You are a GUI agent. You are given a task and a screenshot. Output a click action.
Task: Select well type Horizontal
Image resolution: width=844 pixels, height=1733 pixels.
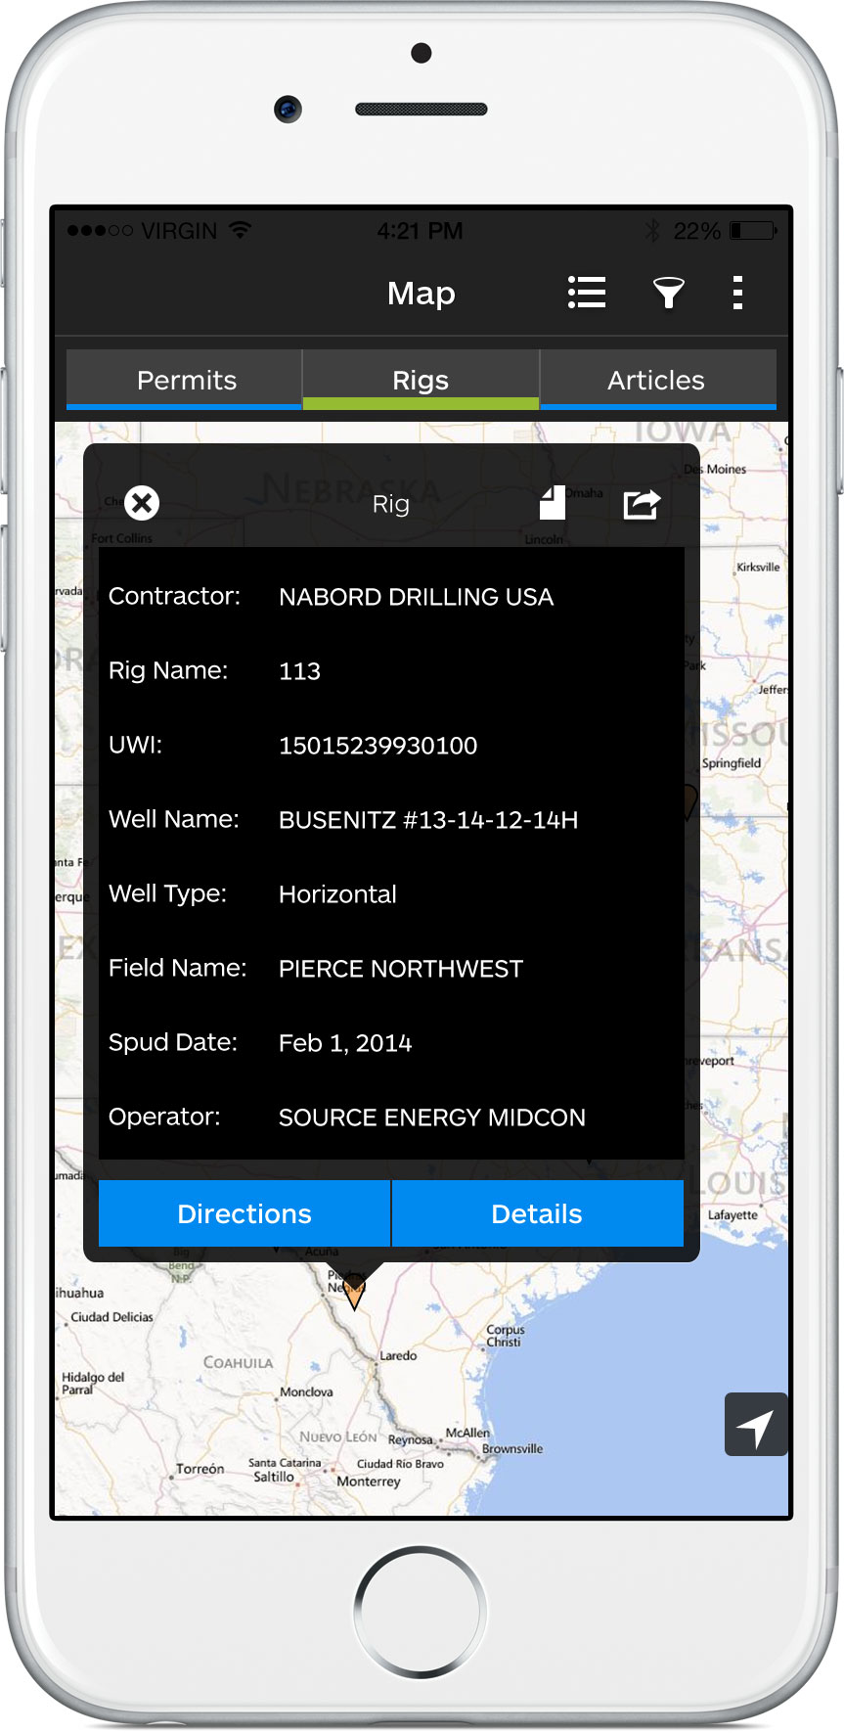[x=337, y=894]
